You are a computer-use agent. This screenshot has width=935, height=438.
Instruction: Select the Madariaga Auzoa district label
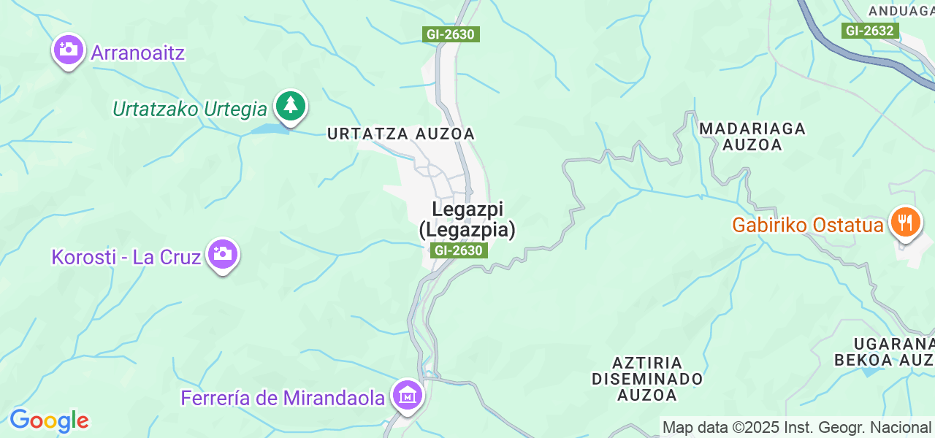click(x=752, y=137)
